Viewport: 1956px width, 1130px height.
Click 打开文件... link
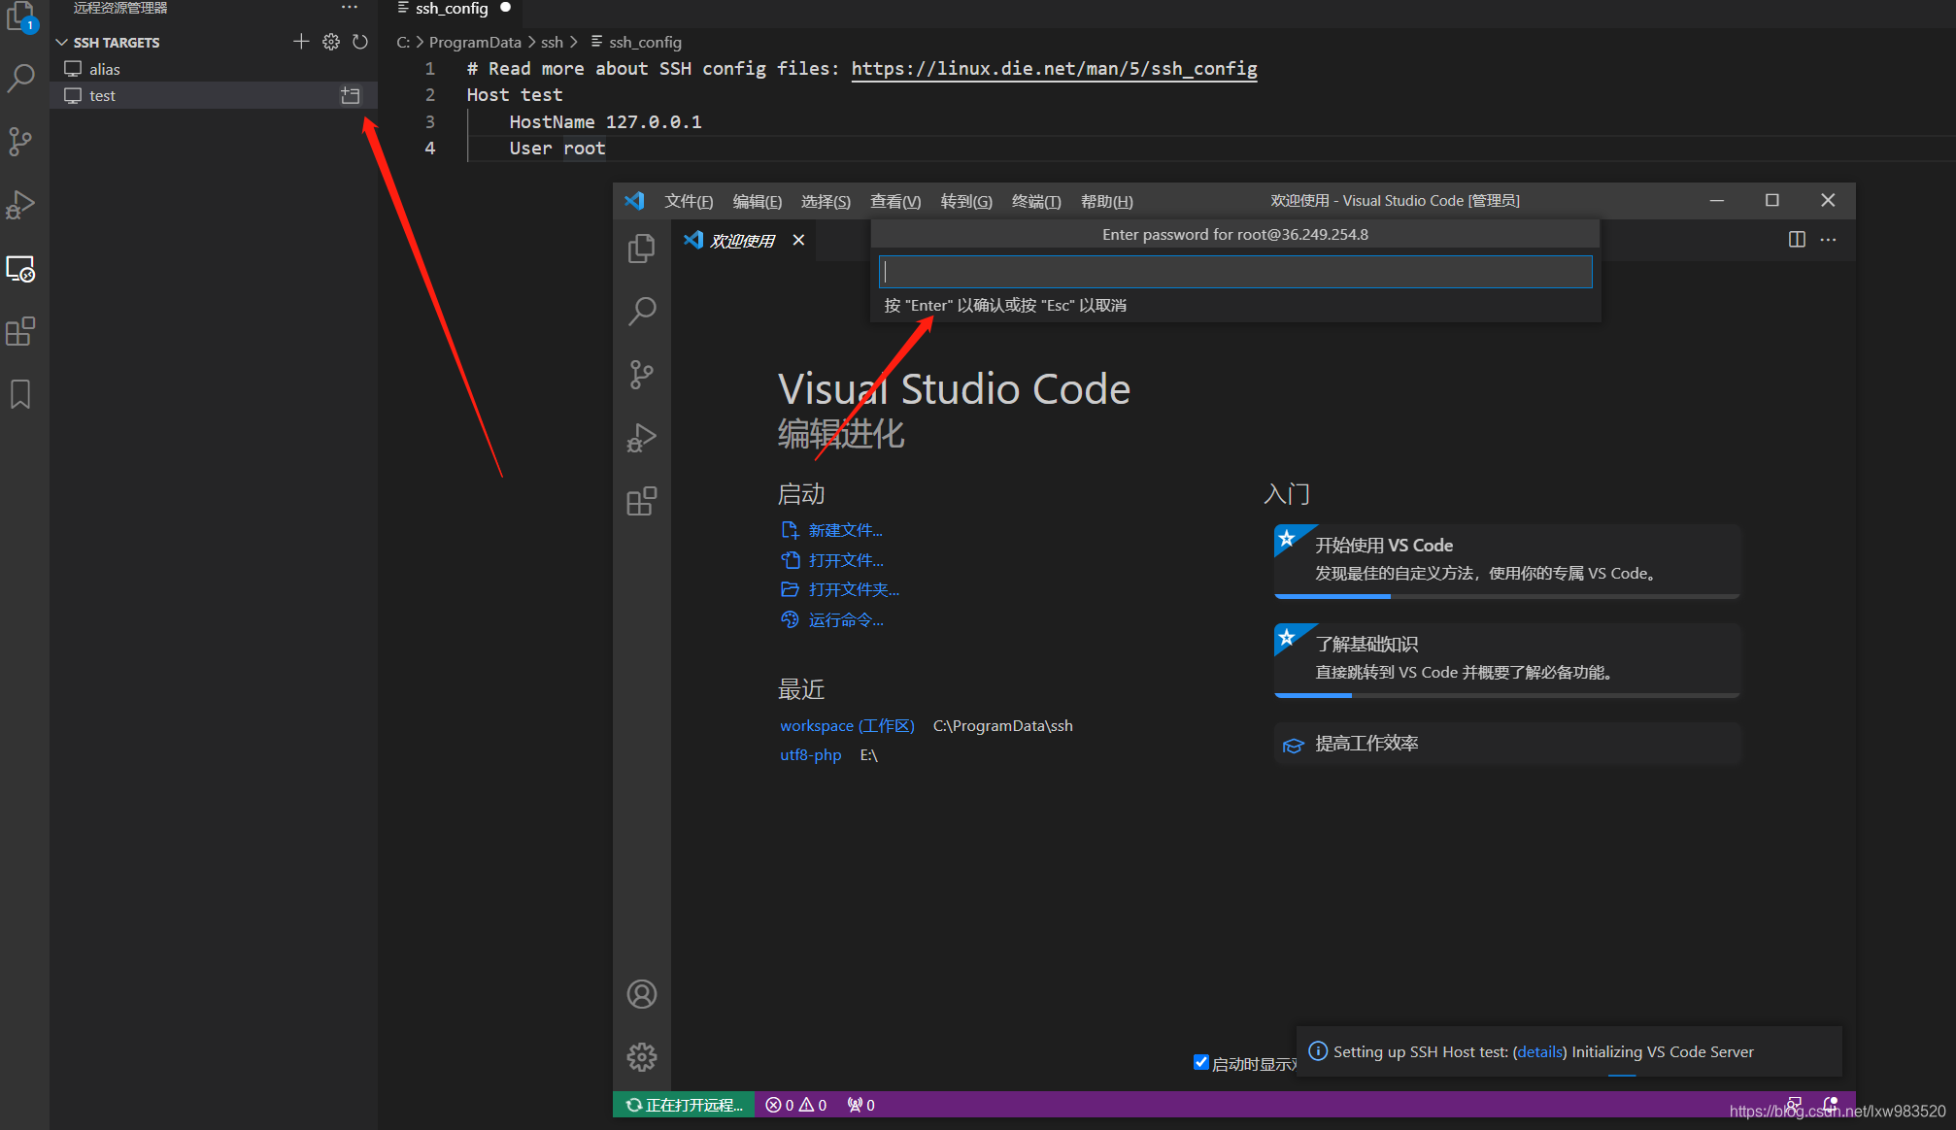[x=846, y=560]
